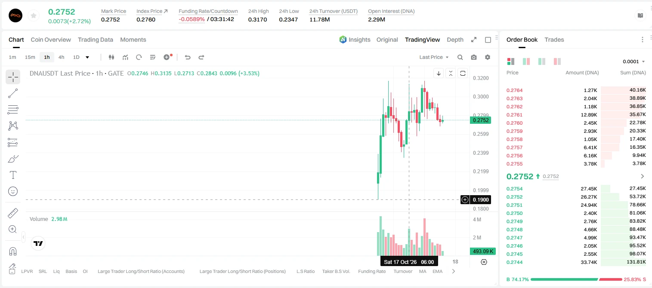Open the chart indicators icon
Viewport: 652px width, 288px height.
125,57
